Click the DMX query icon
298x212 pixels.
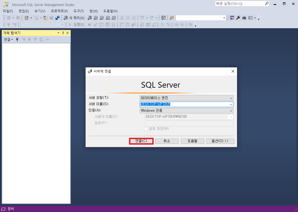pos(102,18)
